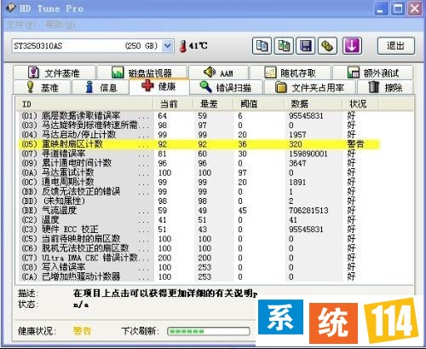This screenshot has height=349, width=426.
Task: Select the (C8) 写入错误率 row
Action: point(199,267)
